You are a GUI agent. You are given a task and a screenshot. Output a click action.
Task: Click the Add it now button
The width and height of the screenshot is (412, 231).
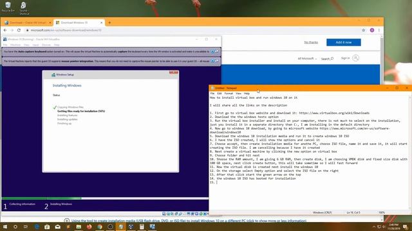click(343, 42)
